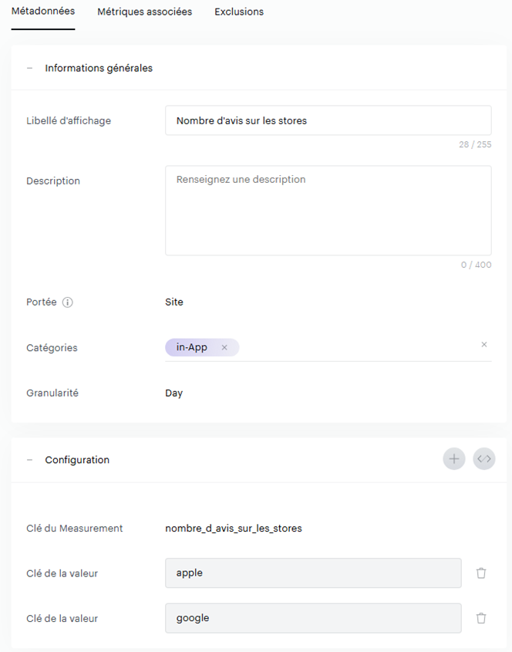Click the code view icon in Configuration

[x=484, y=459]
